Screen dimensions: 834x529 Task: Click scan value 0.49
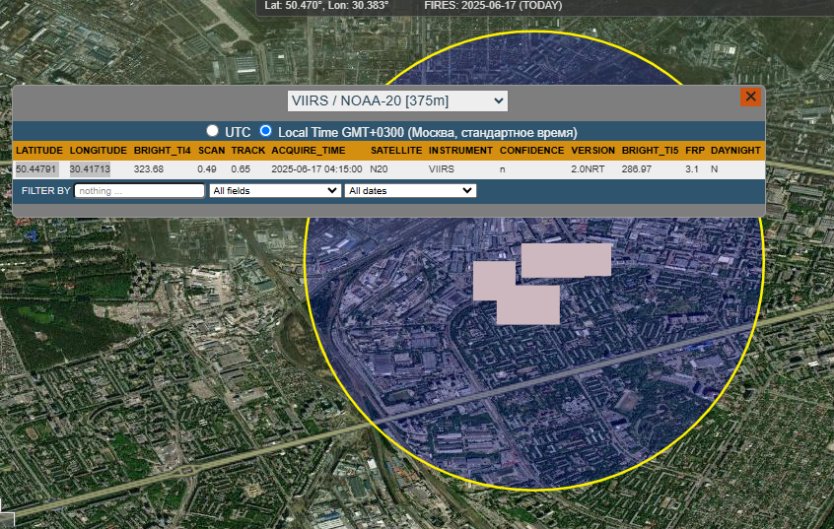(207, 169)
